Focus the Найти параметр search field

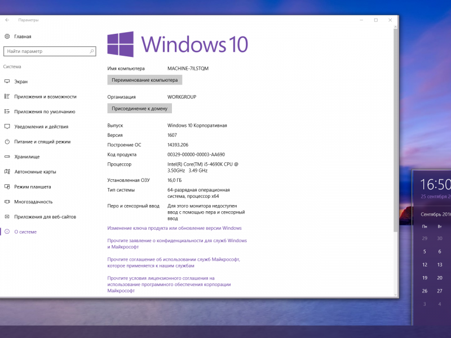(x=50, y=51)
